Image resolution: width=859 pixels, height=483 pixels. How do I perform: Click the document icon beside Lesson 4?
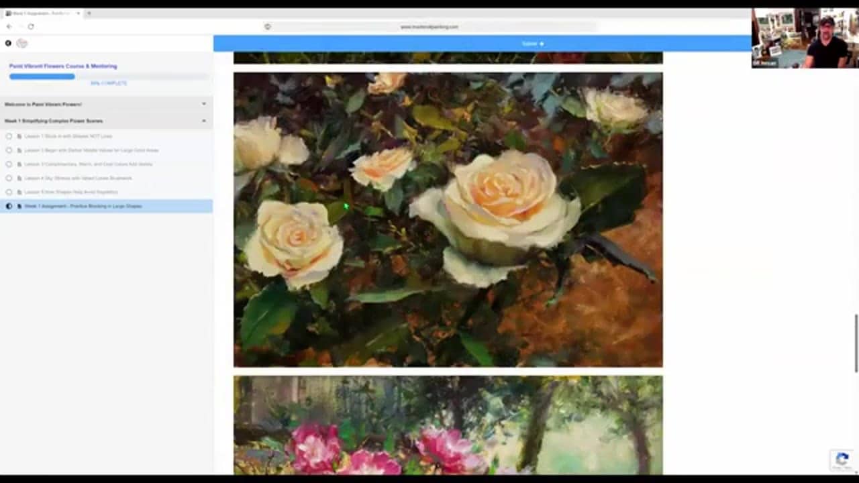pos(19,178)
